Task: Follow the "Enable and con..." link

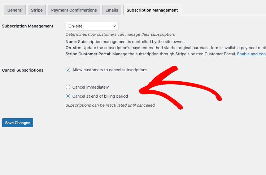Action: point(251,54)
